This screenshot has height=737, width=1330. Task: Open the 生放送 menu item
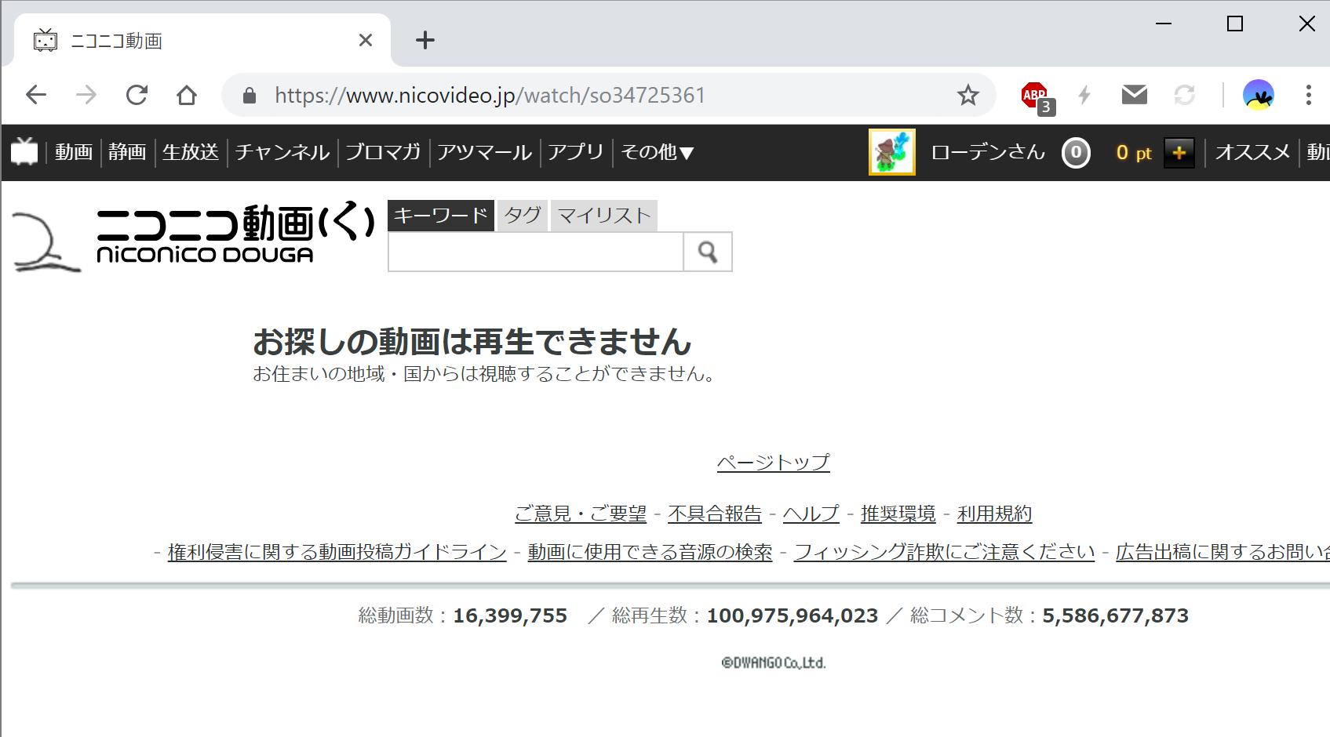pos(191,152)
